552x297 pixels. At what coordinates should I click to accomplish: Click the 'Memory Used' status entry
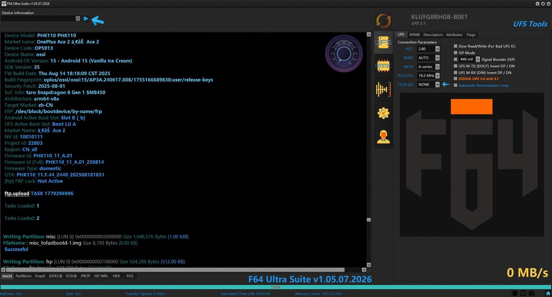[319, 294]
